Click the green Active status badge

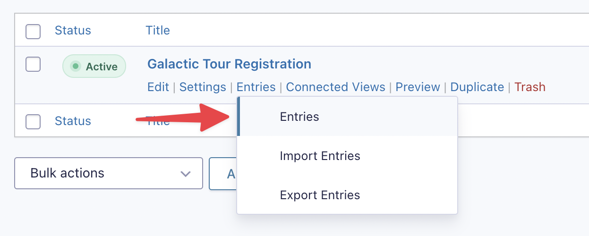coord(94,67)
